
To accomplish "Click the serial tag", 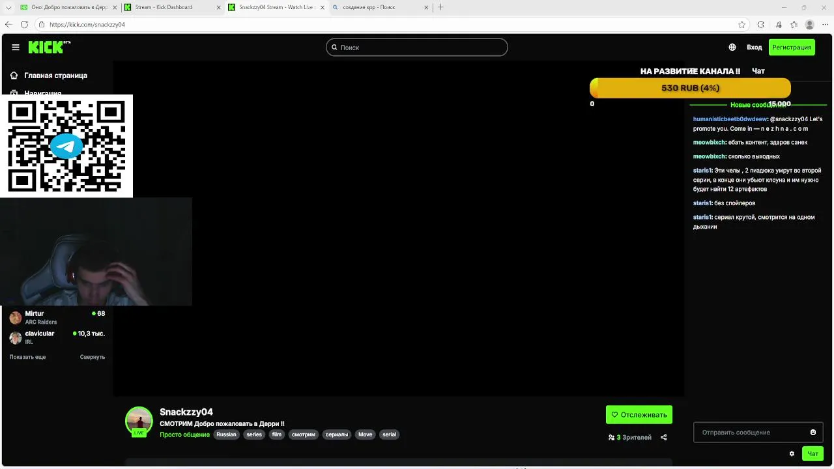I will pos(389,434).
